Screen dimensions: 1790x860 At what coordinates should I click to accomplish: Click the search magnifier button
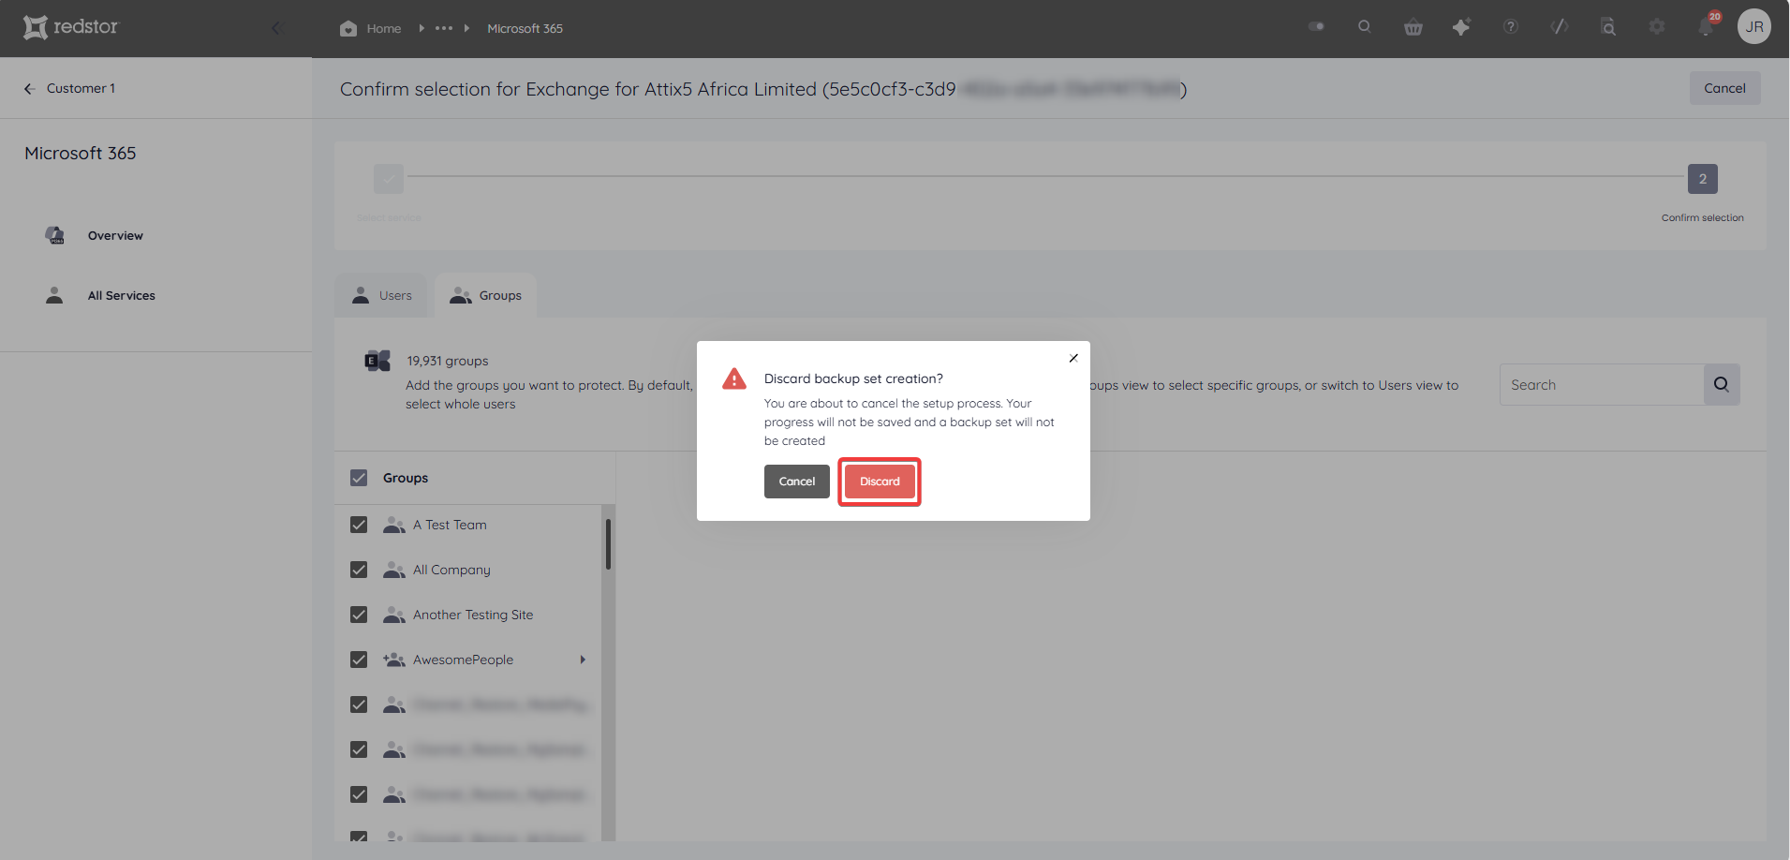[x=1722, y=384]
